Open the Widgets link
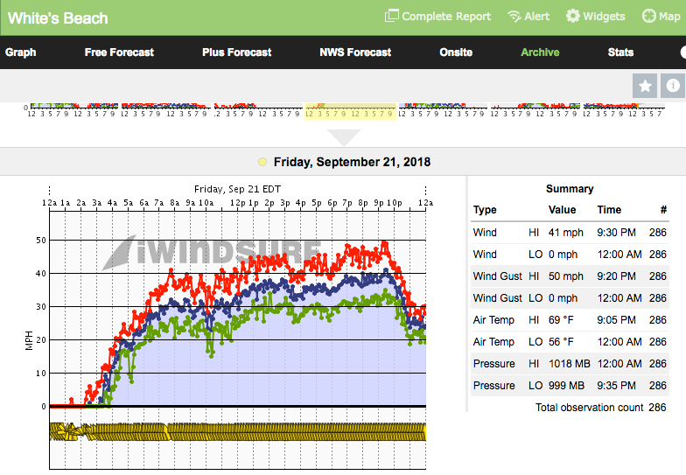Viewport: 686px width, 475px height. (604, 17)
